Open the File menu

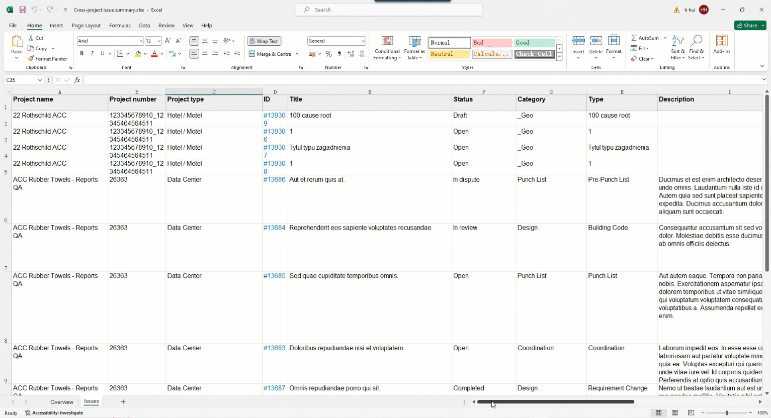tap(13, 26)
